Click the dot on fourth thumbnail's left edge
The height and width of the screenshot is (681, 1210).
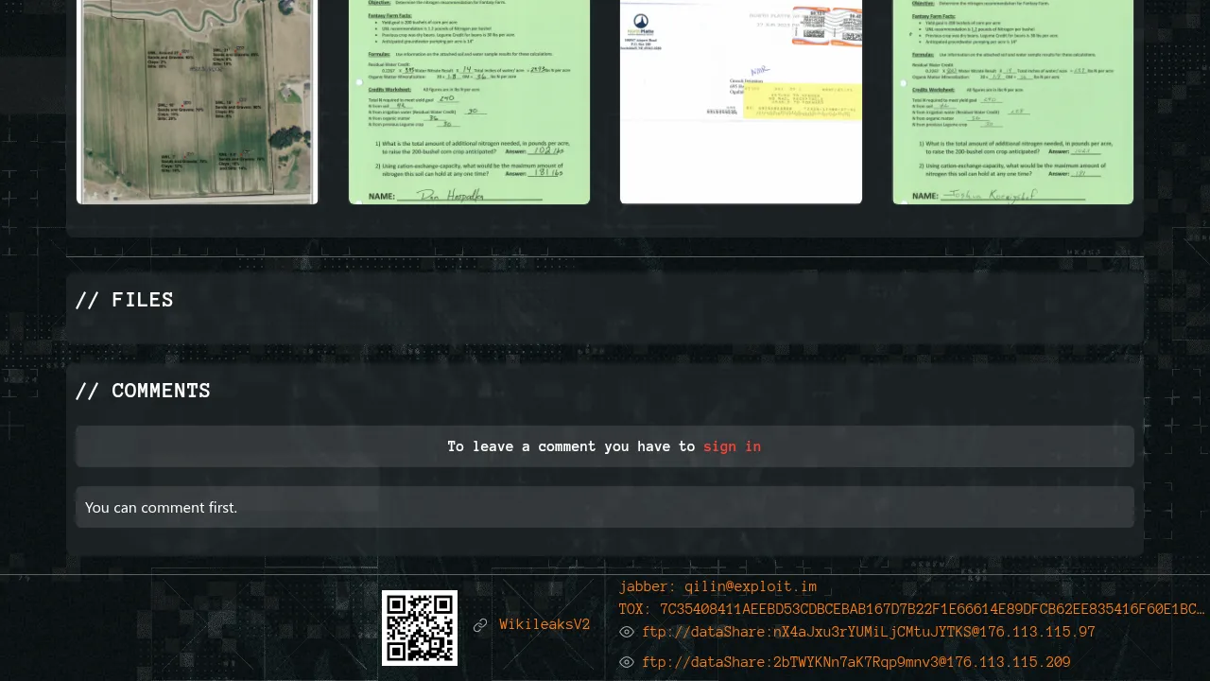(x=903, y=83)
